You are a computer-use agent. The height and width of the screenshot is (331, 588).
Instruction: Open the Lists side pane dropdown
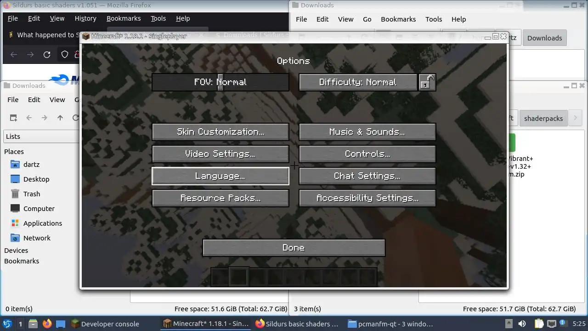(x=41, y=137)
